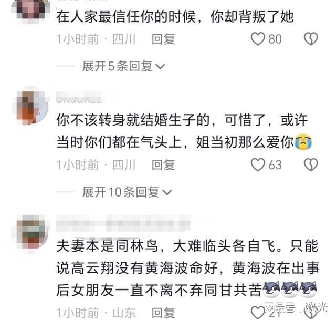Like the comment with 63 likes

pos(258,164)
